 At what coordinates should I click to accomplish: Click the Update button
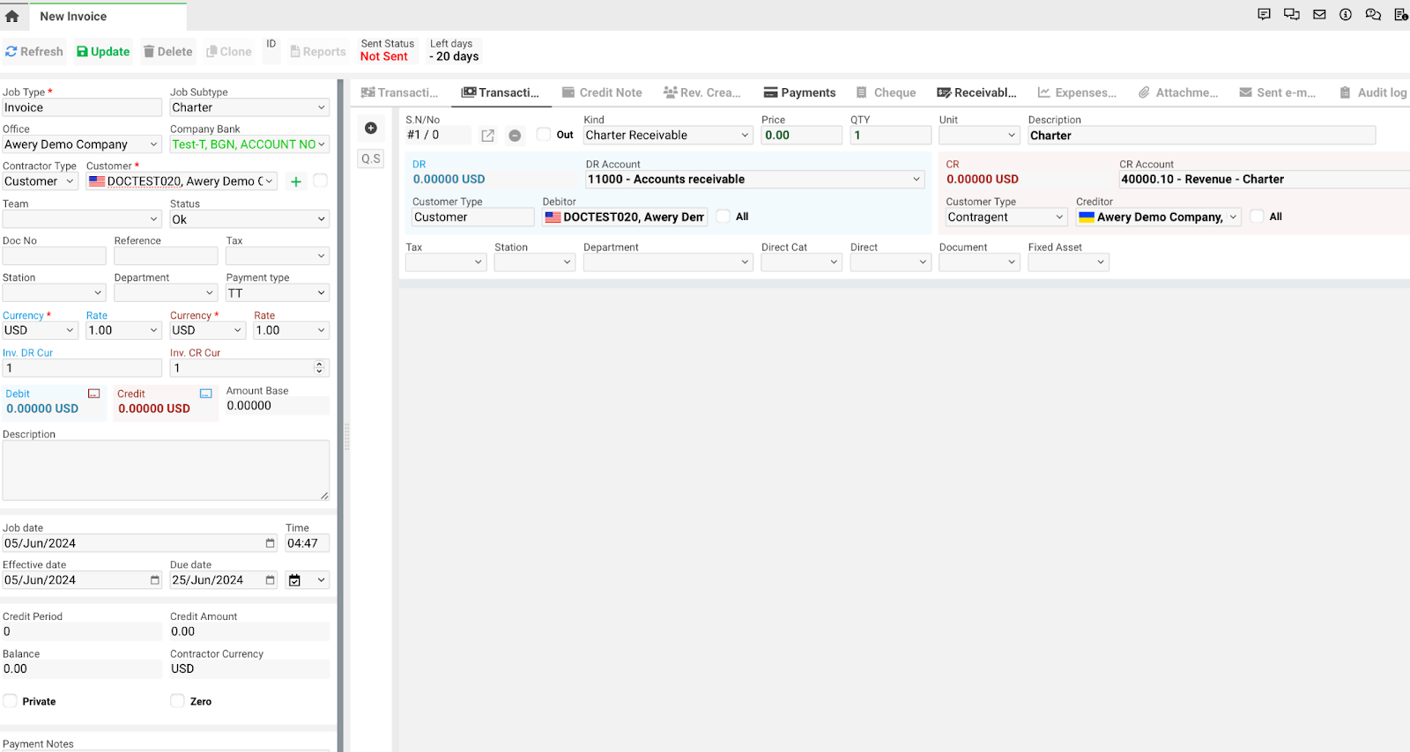pos(103,52)
